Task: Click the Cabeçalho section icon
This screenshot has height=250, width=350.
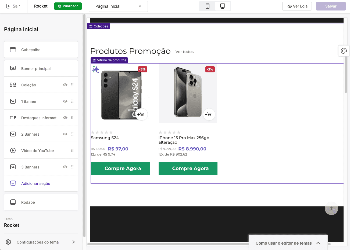Action: pyautogui.click(x=13, y=50)
